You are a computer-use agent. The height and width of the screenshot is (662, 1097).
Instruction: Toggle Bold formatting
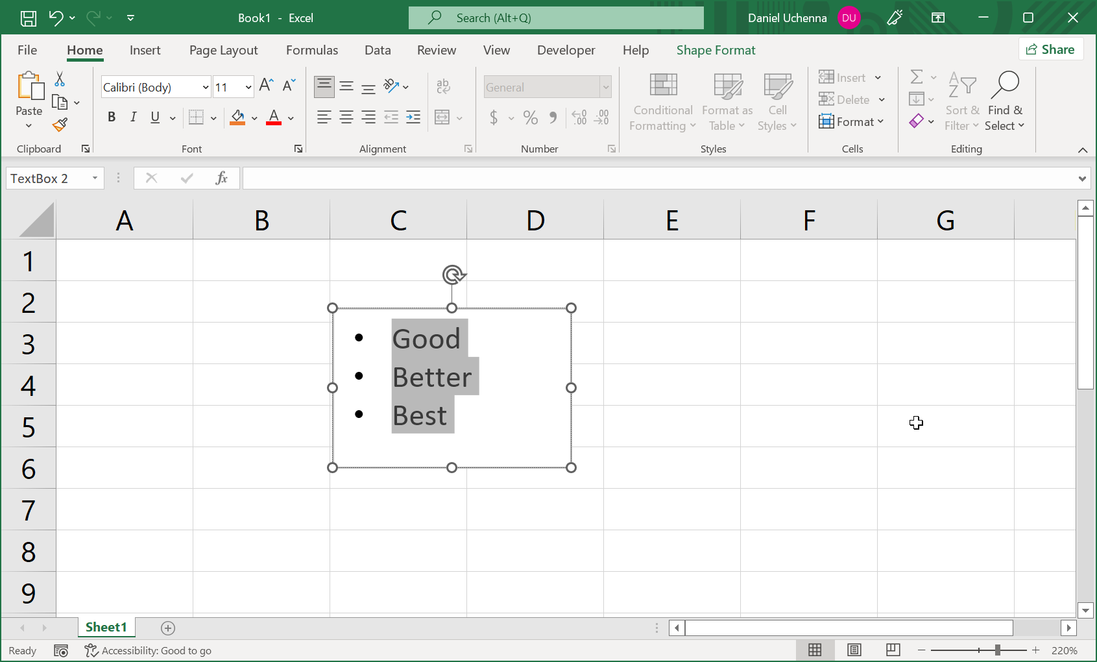[112, 117]
